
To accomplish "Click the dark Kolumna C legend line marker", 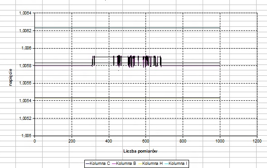I will pos(87,163).
